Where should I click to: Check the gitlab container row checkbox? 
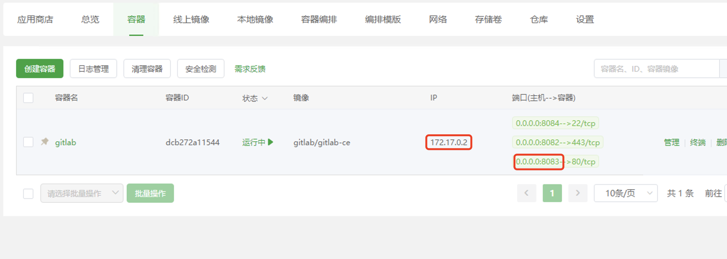[28, 142]
